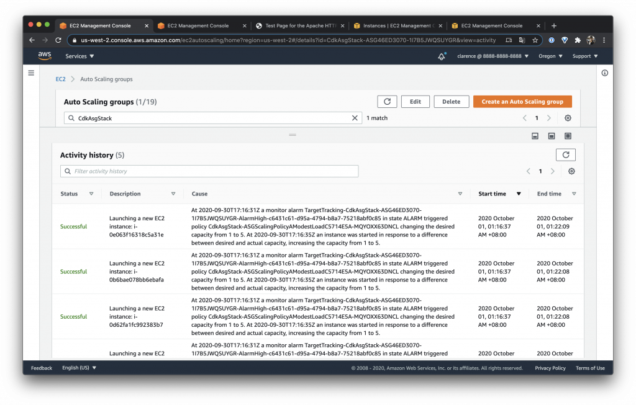The width and height of the screenshot is (636, 405).
Task: Go to next Auto Scaling groups page
Action: pyautogui.click(x=549, y=118)
